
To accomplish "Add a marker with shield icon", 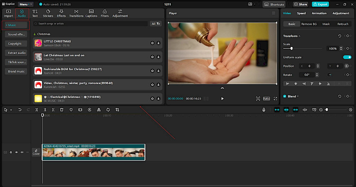I will pyautogui.click(x=71, y=110).
